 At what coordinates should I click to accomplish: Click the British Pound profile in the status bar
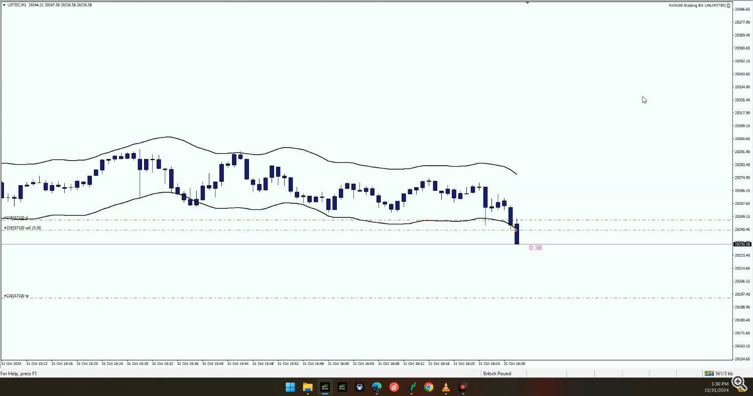497,373
